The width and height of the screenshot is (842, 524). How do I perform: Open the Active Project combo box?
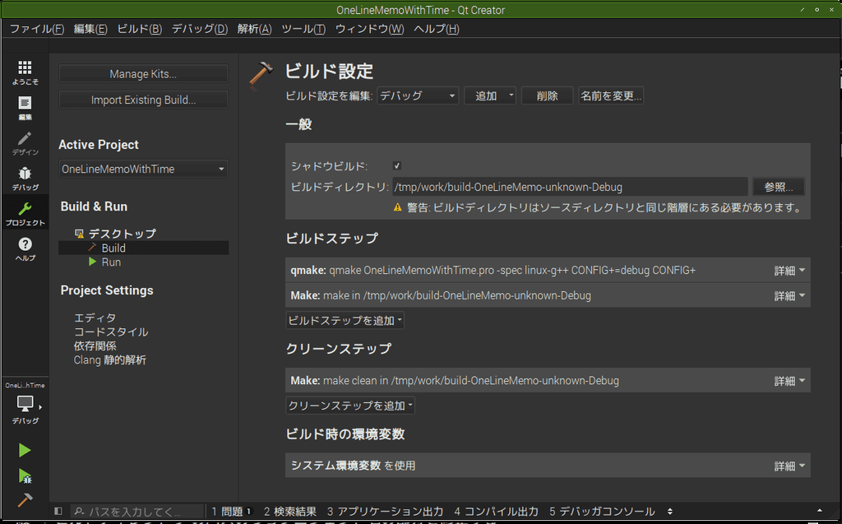click(x=143, y=169)
